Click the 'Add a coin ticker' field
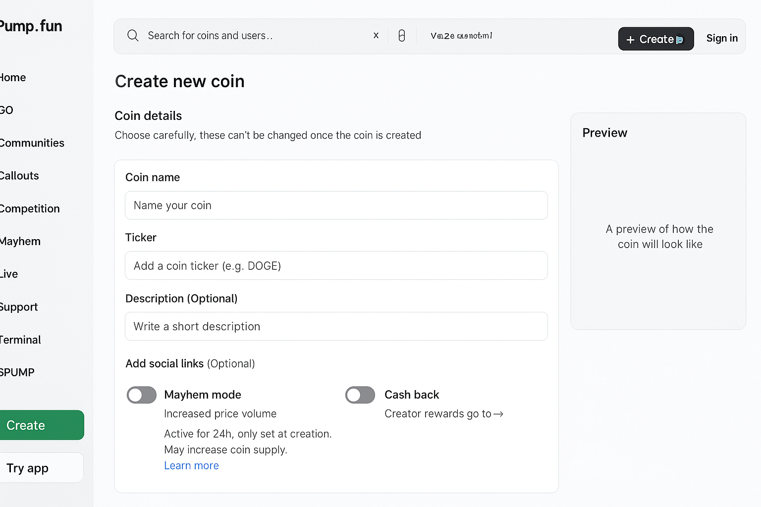Image resolution: width=761 pixels, height=507 pixels. [x=336, y=266]
